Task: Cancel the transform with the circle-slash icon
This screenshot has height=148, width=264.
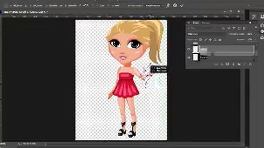Action: point(175,5)
